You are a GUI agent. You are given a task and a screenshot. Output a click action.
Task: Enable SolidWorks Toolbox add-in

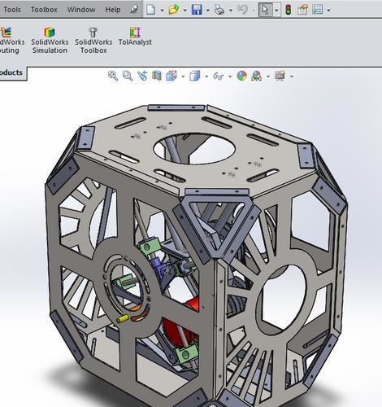93,40
